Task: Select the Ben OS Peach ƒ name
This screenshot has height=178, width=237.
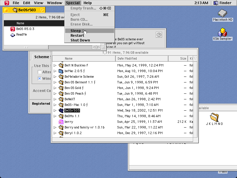Action: pyautogui.click(x=75, y=93)
